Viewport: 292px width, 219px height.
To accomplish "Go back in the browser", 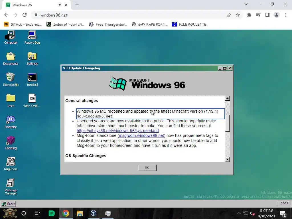I will (6, 15).
